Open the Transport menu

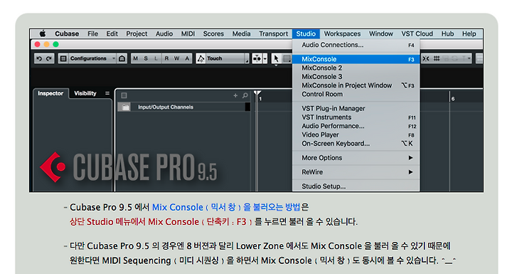(274, 33)
